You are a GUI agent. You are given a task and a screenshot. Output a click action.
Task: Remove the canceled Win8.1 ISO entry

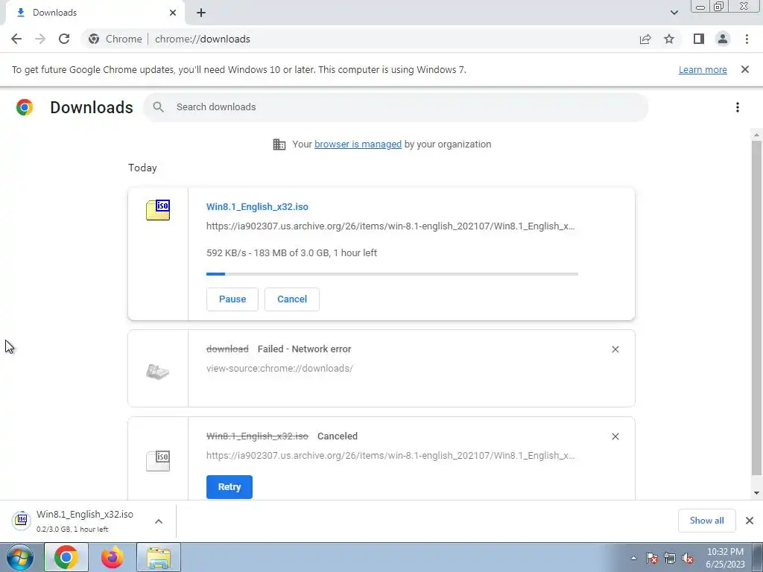click(615, 436)
